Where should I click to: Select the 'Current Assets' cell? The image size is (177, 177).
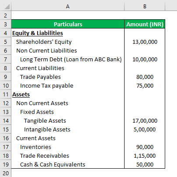tap(68, 138)
